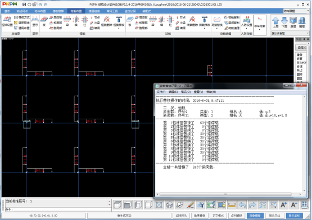Open the 结构建模 module dropdown

tap(296, 11)
